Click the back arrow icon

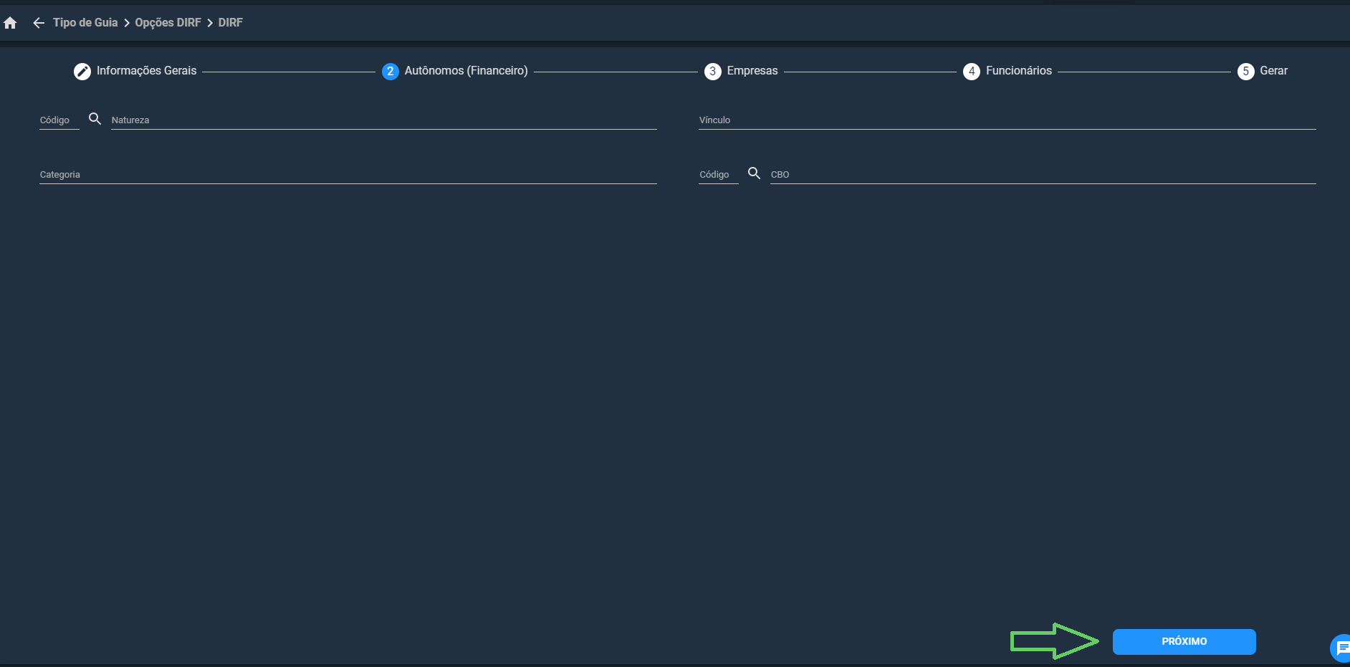click(39, 23)
